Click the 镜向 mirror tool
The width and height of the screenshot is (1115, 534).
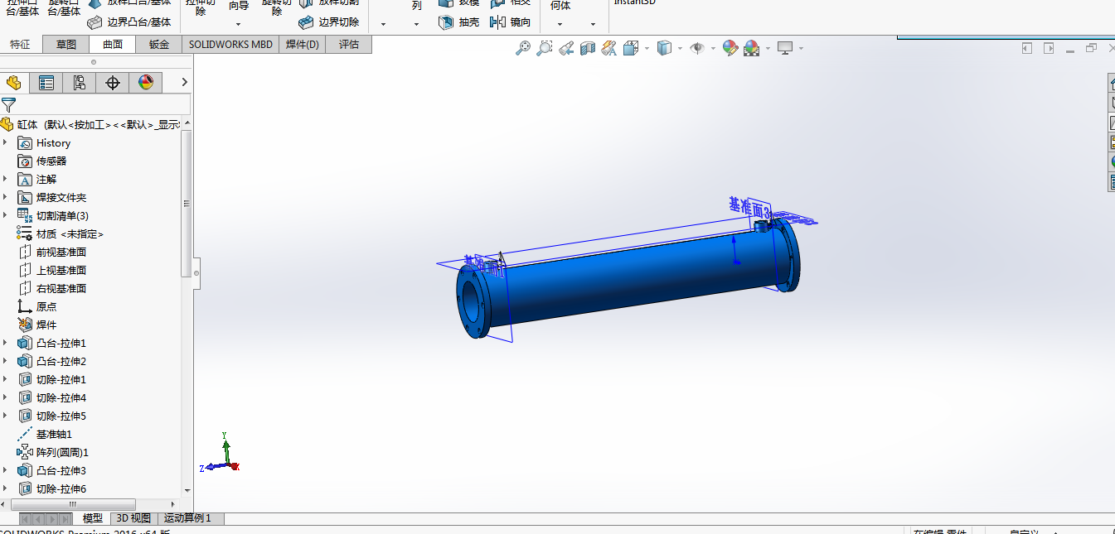[x=511, y=22]
